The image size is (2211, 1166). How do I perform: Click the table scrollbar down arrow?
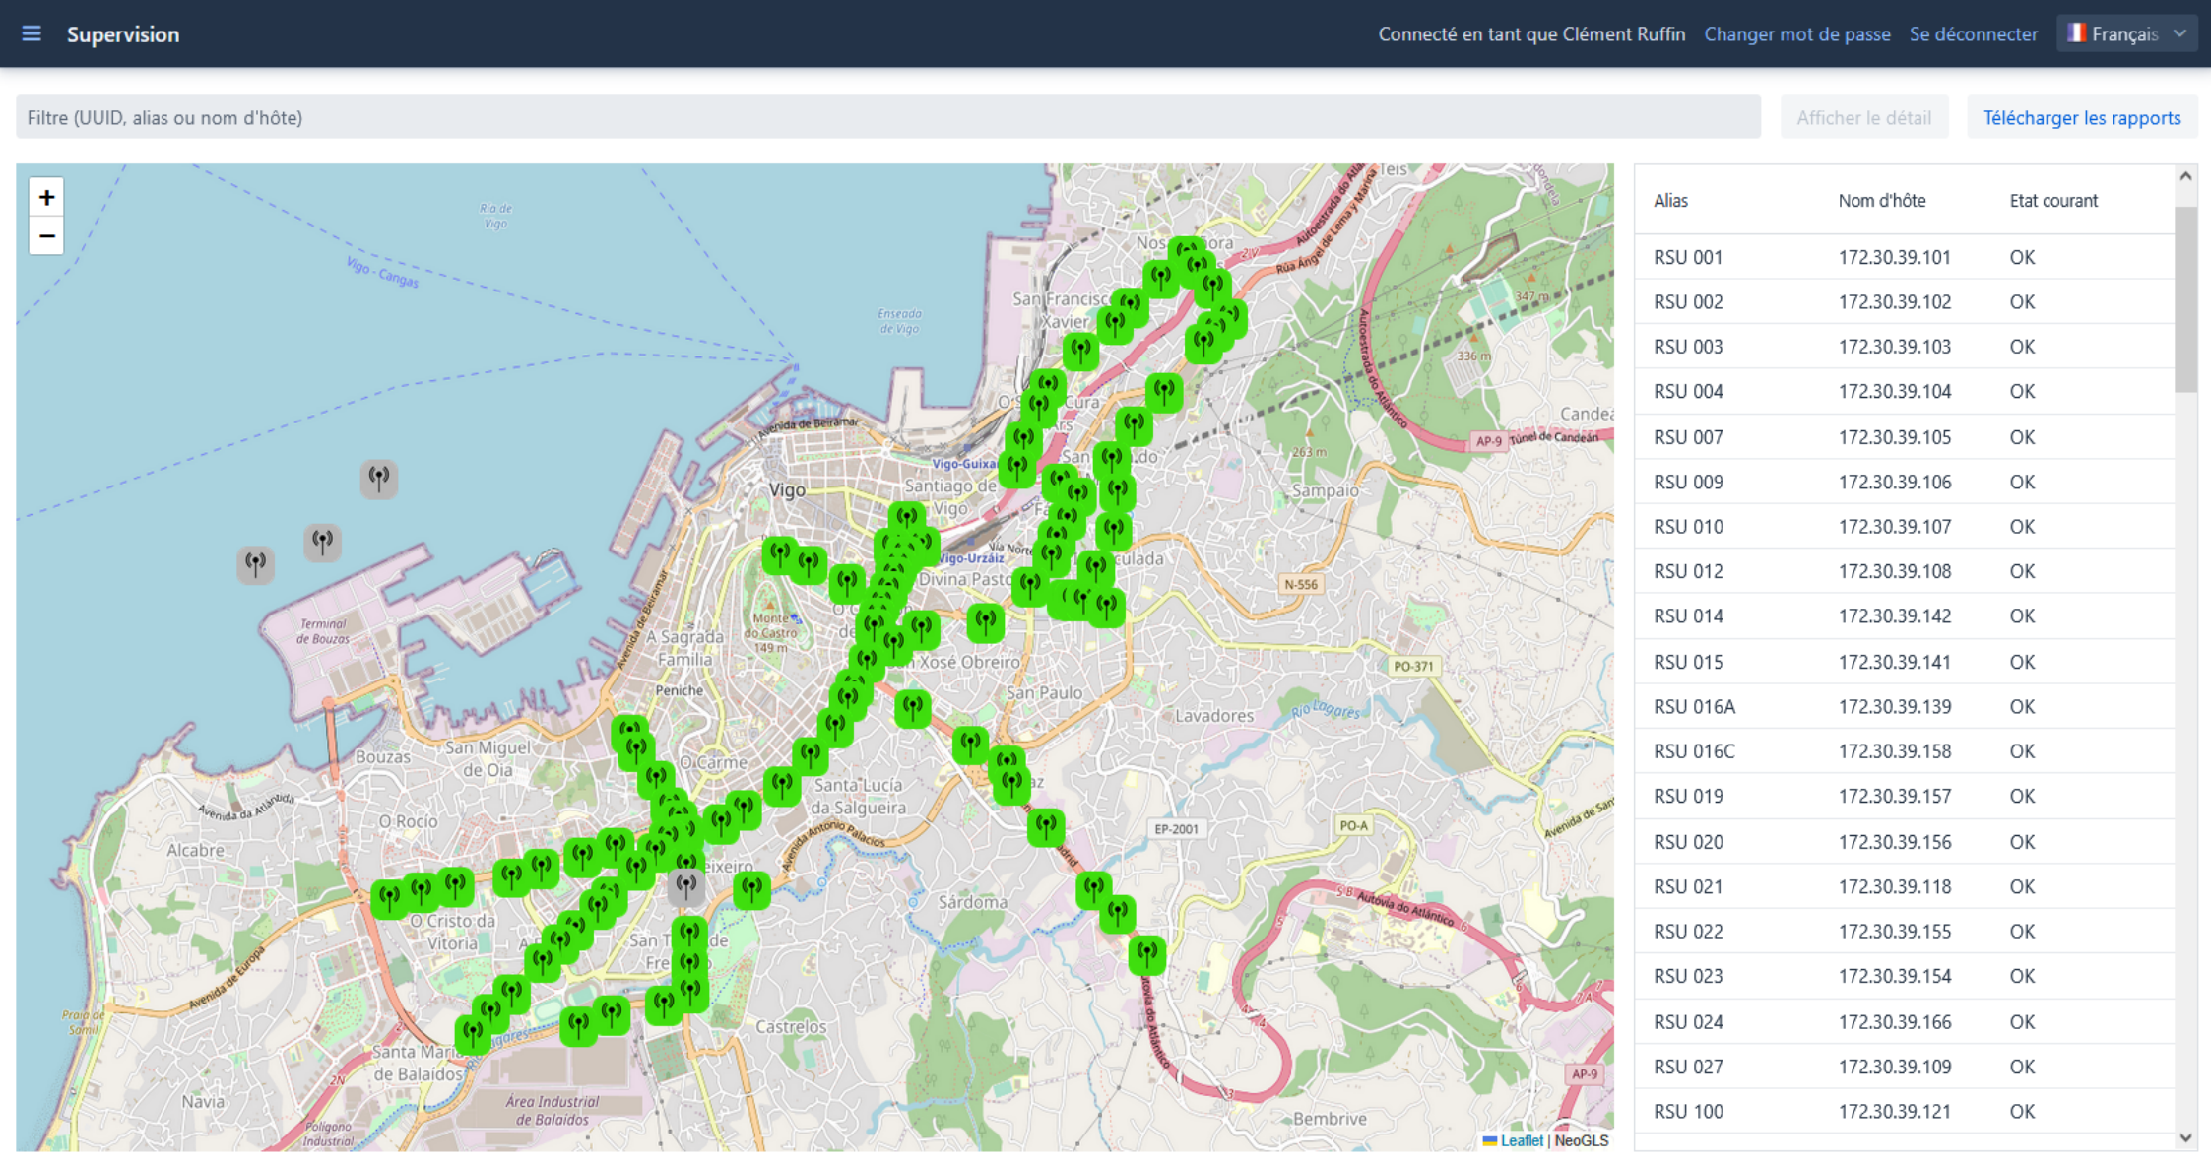click(x=2185, y=1137)
